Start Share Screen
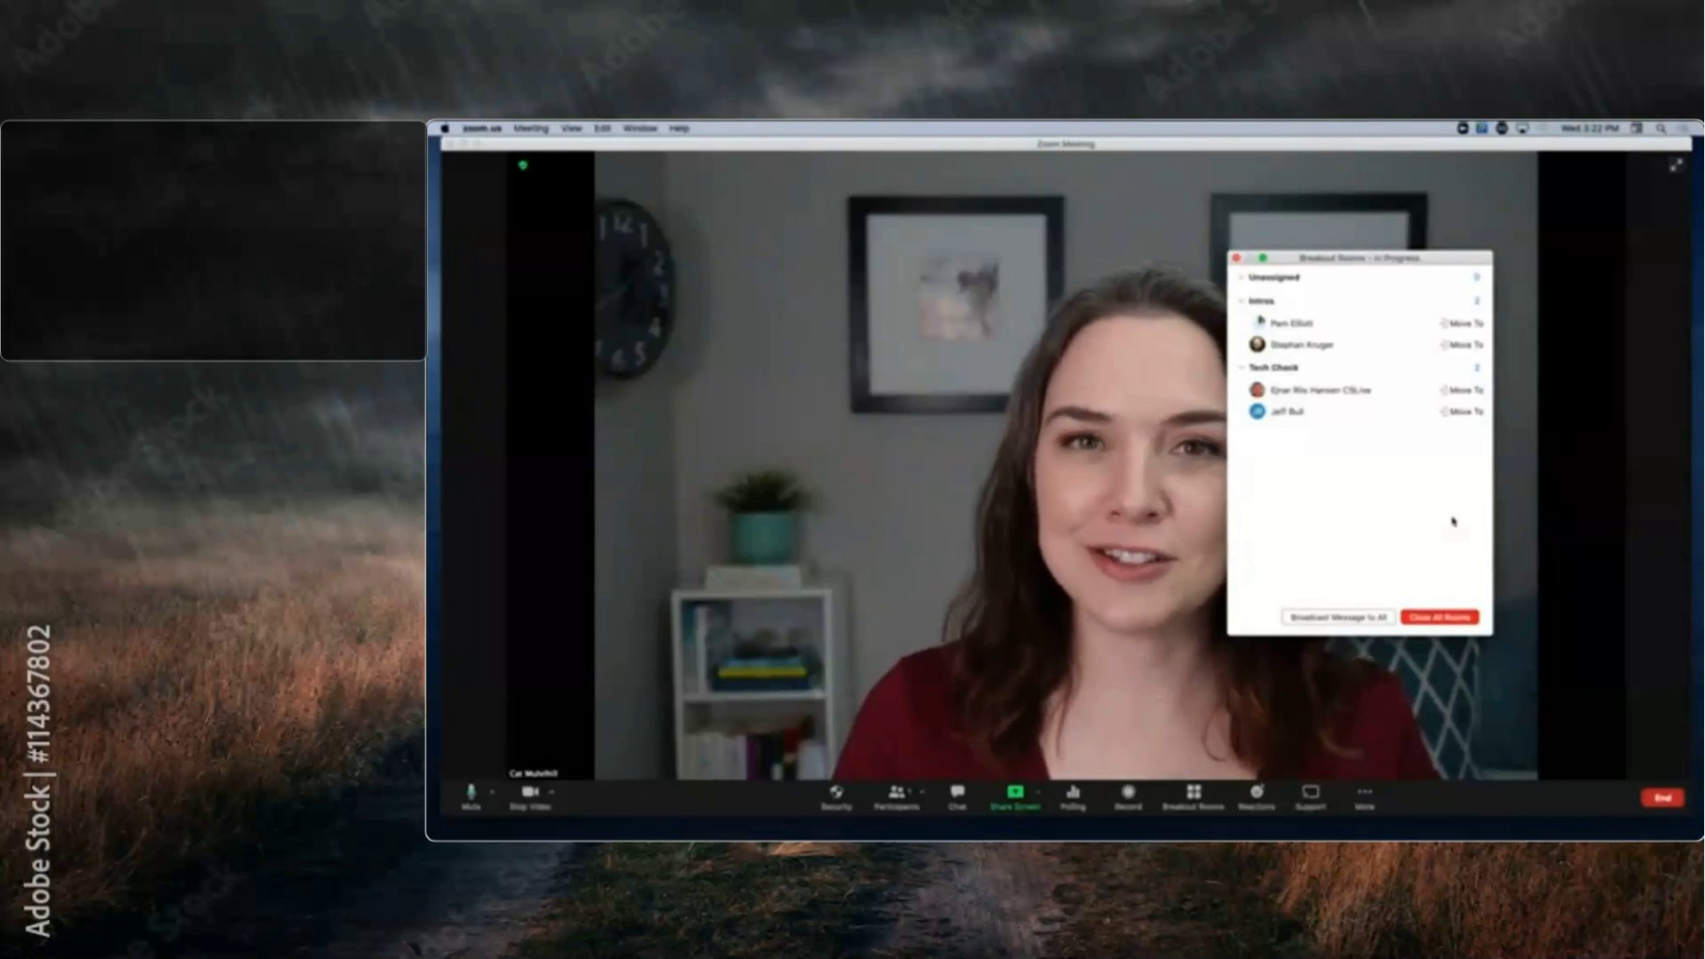The image size is (1705, 959). pos(1015,797)
